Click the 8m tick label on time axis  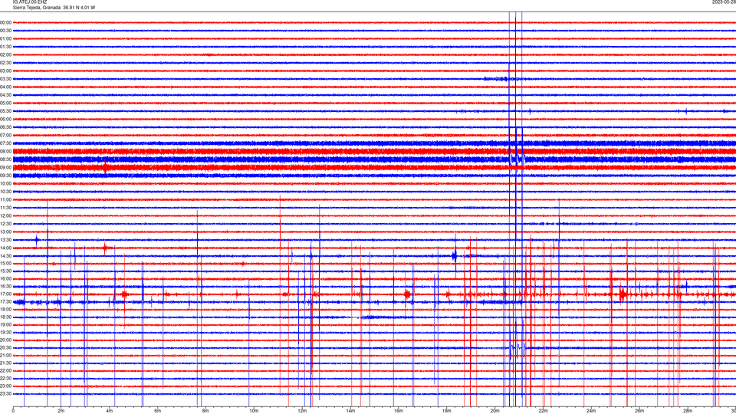205,411
